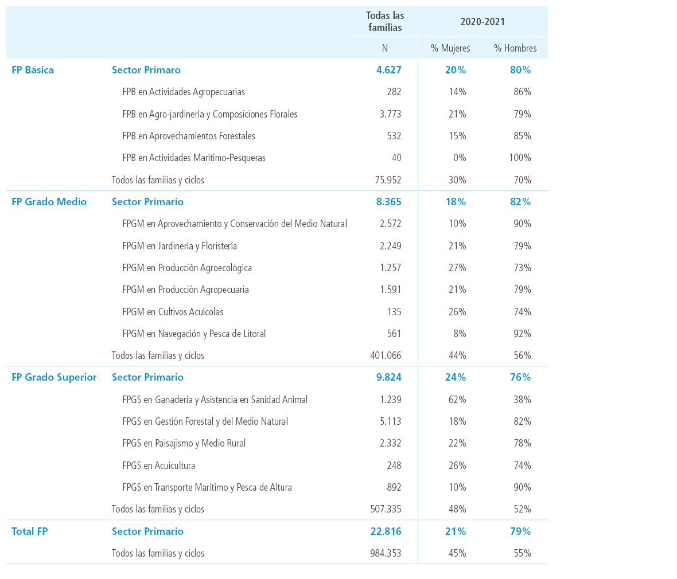This screenshot has height=579, width=677.
Task: Click the FP Básica row label
Action: click(x=33, y=70)
